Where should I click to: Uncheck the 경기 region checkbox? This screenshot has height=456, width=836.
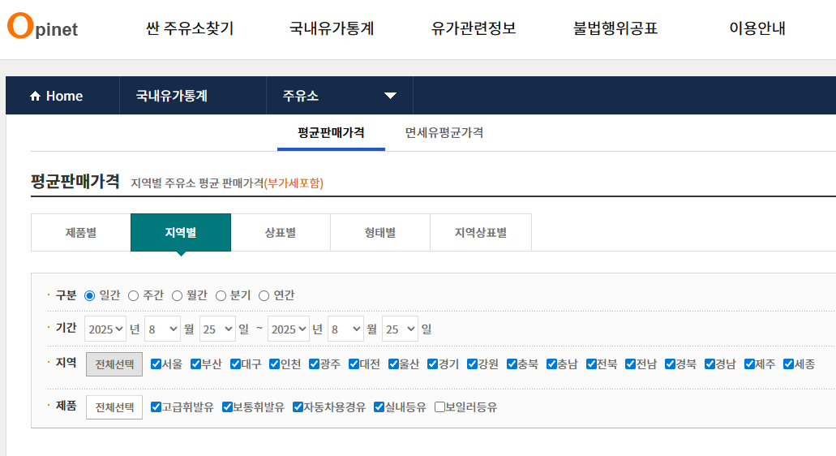pyautogui.click(x=432, y=364)
